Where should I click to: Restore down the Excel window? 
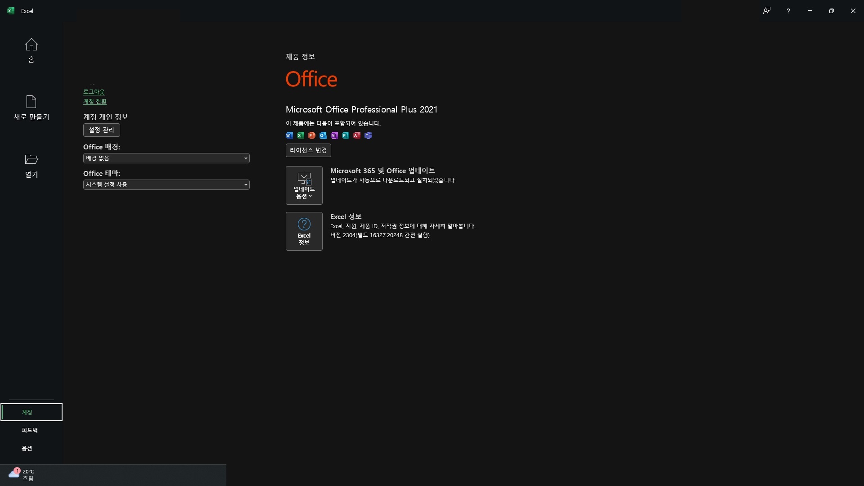pyautogui.click(x=832, y=11)
